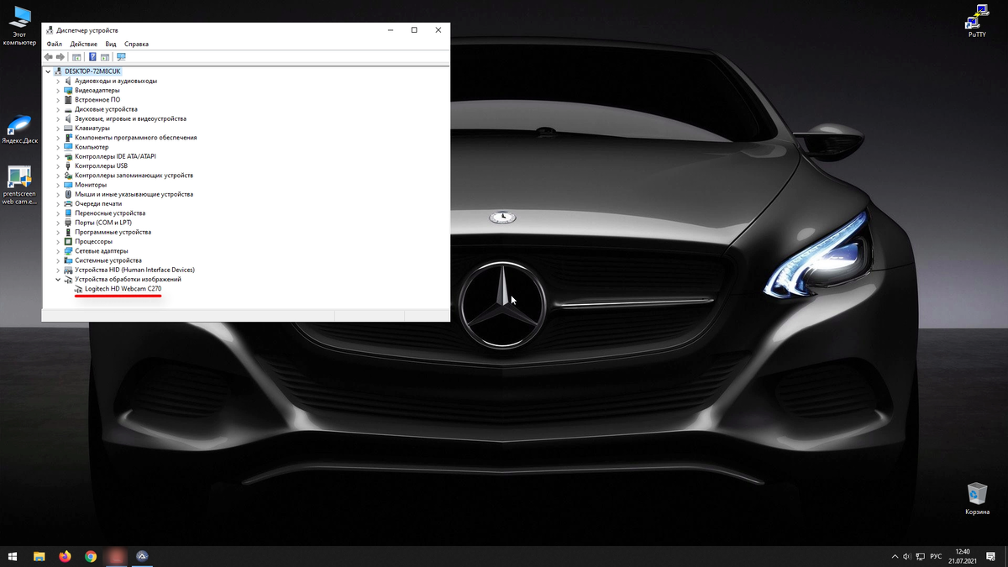The image size is (1008, 567).
Task: Click the printer icon beside Очереди печати
Action: (69, 203)
